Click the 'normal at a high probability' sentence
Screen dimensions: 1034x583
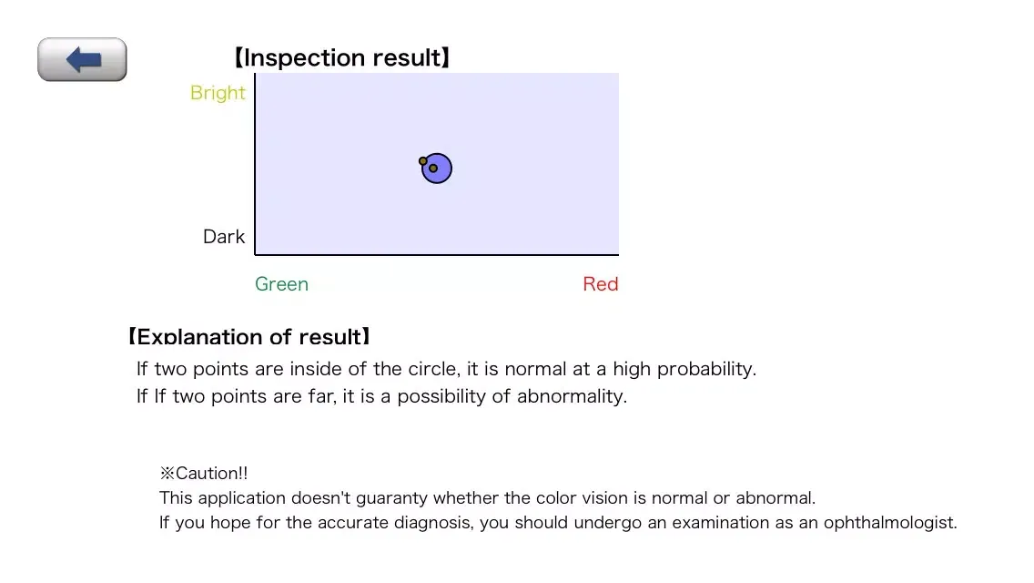[446, 368]
